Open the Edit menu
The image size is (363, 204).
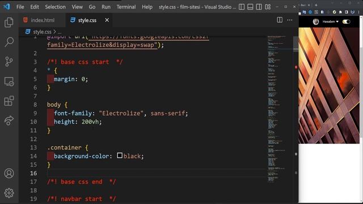pos(35,7)
